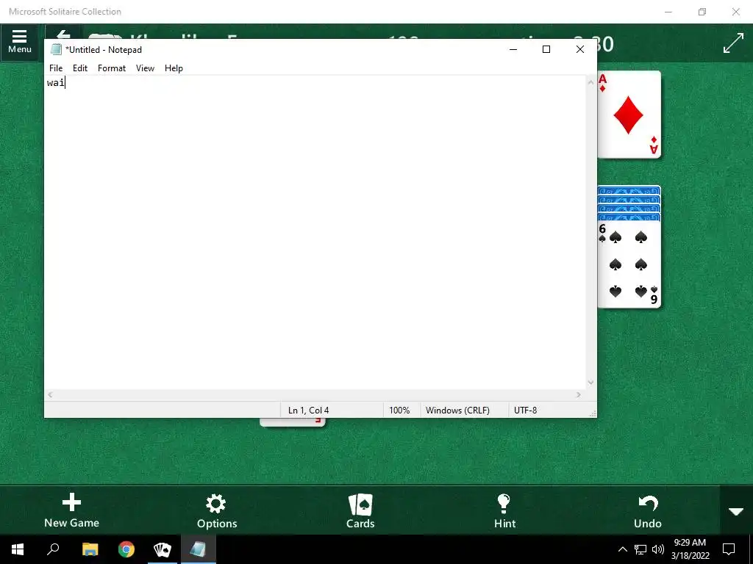Undo the last Solitaire move
Screen dimensions: 753x564
647,511
